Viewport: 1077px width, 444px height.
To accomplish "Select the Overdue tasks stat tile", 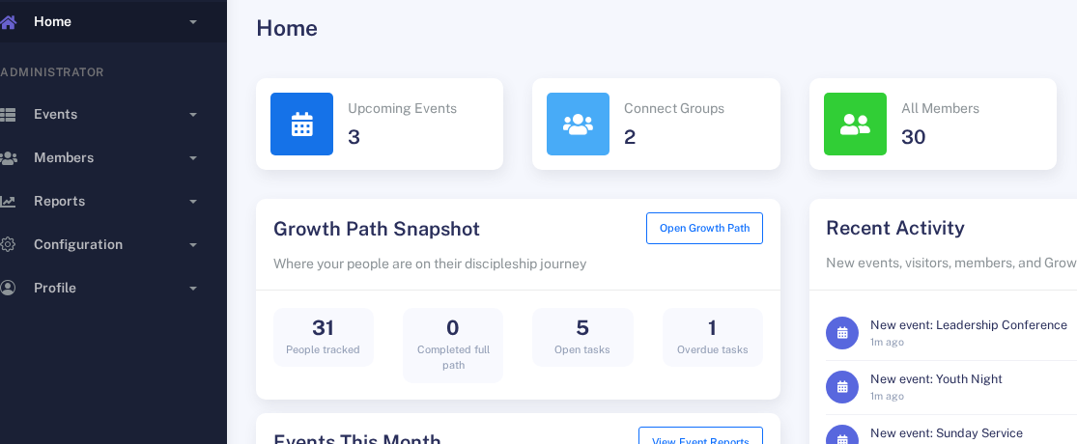I will coord(712,337).
